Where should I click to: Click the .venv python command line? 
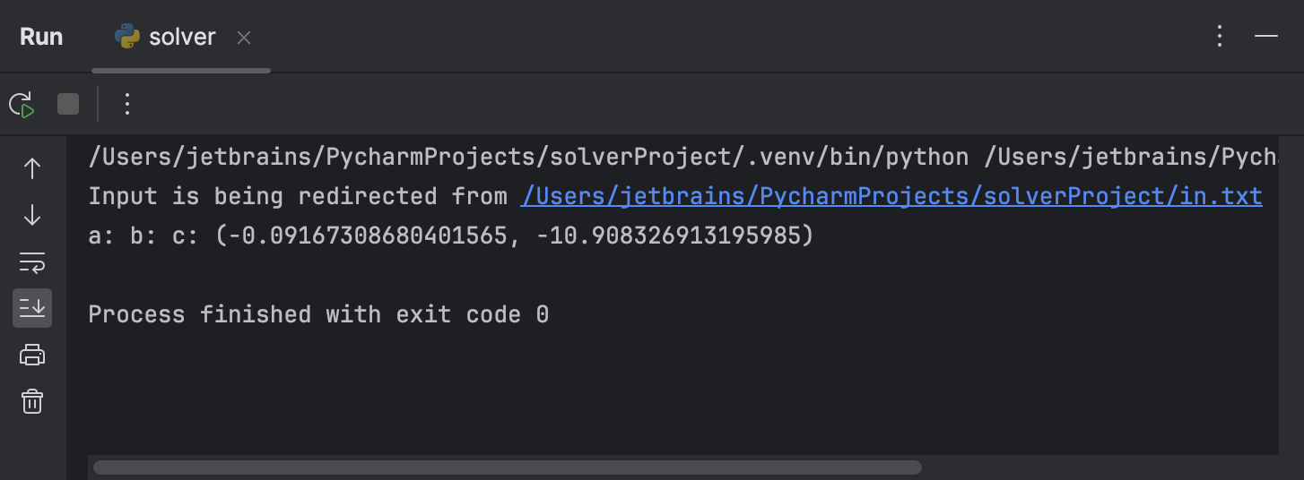[682, 158]
